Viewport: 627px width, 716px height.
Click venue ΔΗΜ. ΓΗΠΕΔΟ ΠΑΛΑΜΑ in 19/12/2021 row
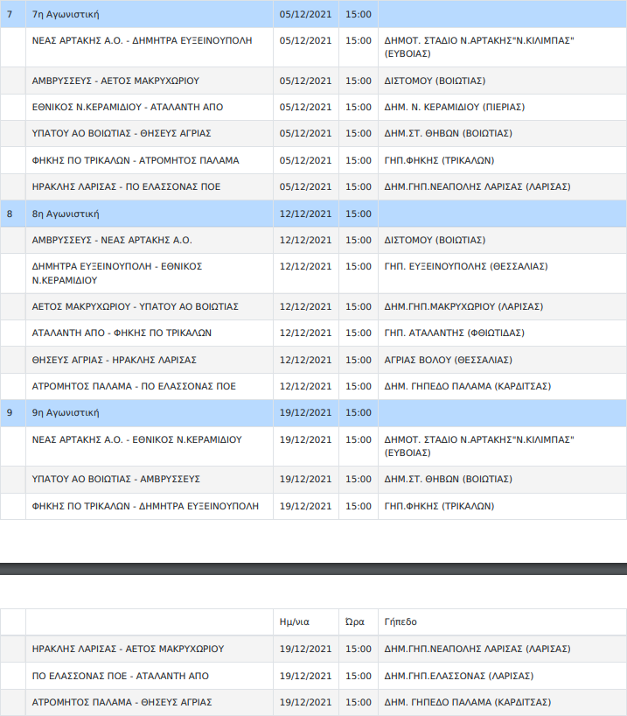467,702
